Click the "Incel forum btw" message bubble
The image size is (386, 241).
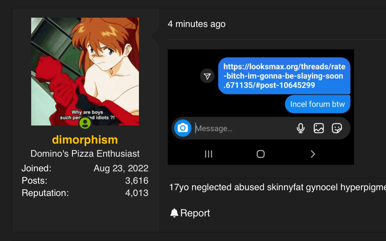coord(317,104)
